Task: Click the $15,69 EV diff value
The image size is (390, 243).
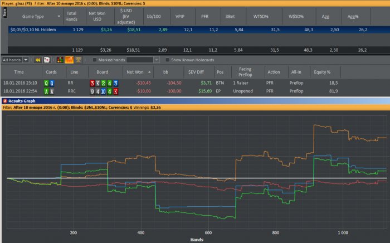Action: [205, 91]
